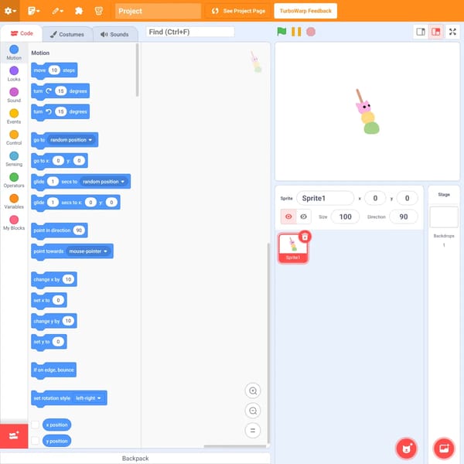Select the Sound block category
The image size is (464, 464).
pyautogui.click(x=14, y=95)
